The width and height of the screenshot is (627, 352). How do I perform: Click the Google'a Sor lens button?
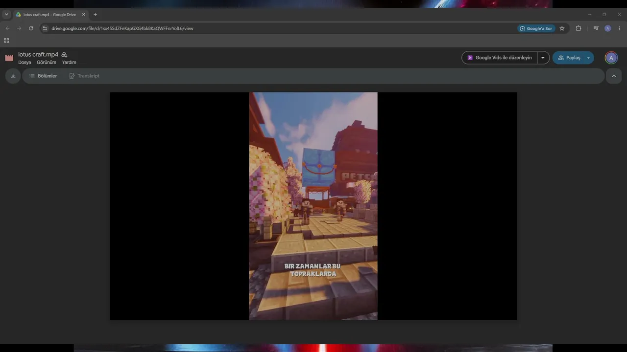coord(536,28)
